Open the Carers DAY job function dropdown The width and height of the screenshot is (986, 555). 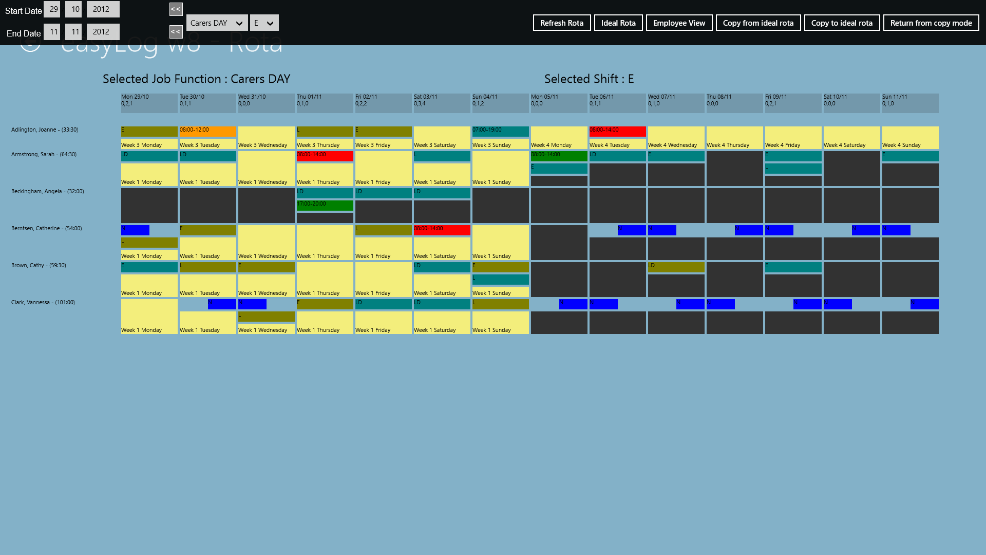217,23
